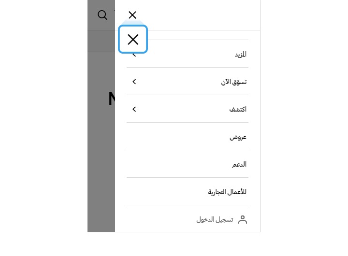Click the enlarged X in the blue highlighted box
Image resolution: width=348 pixels, height=256 pixels.
pos(133,40)
